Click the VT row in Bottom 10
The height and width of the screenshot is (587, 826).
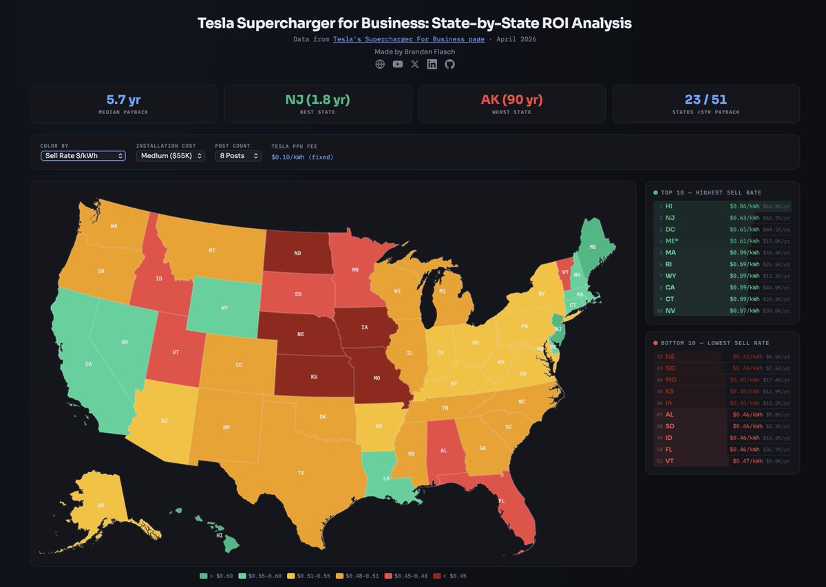click(x=722, y=461)
